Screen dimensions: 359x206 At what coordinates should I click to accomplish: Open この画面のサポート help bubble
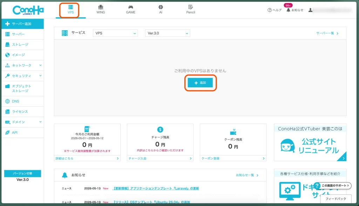tap(333, 186)
